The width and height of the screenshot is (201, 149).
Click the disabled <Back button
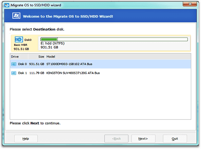click(116, 139)
